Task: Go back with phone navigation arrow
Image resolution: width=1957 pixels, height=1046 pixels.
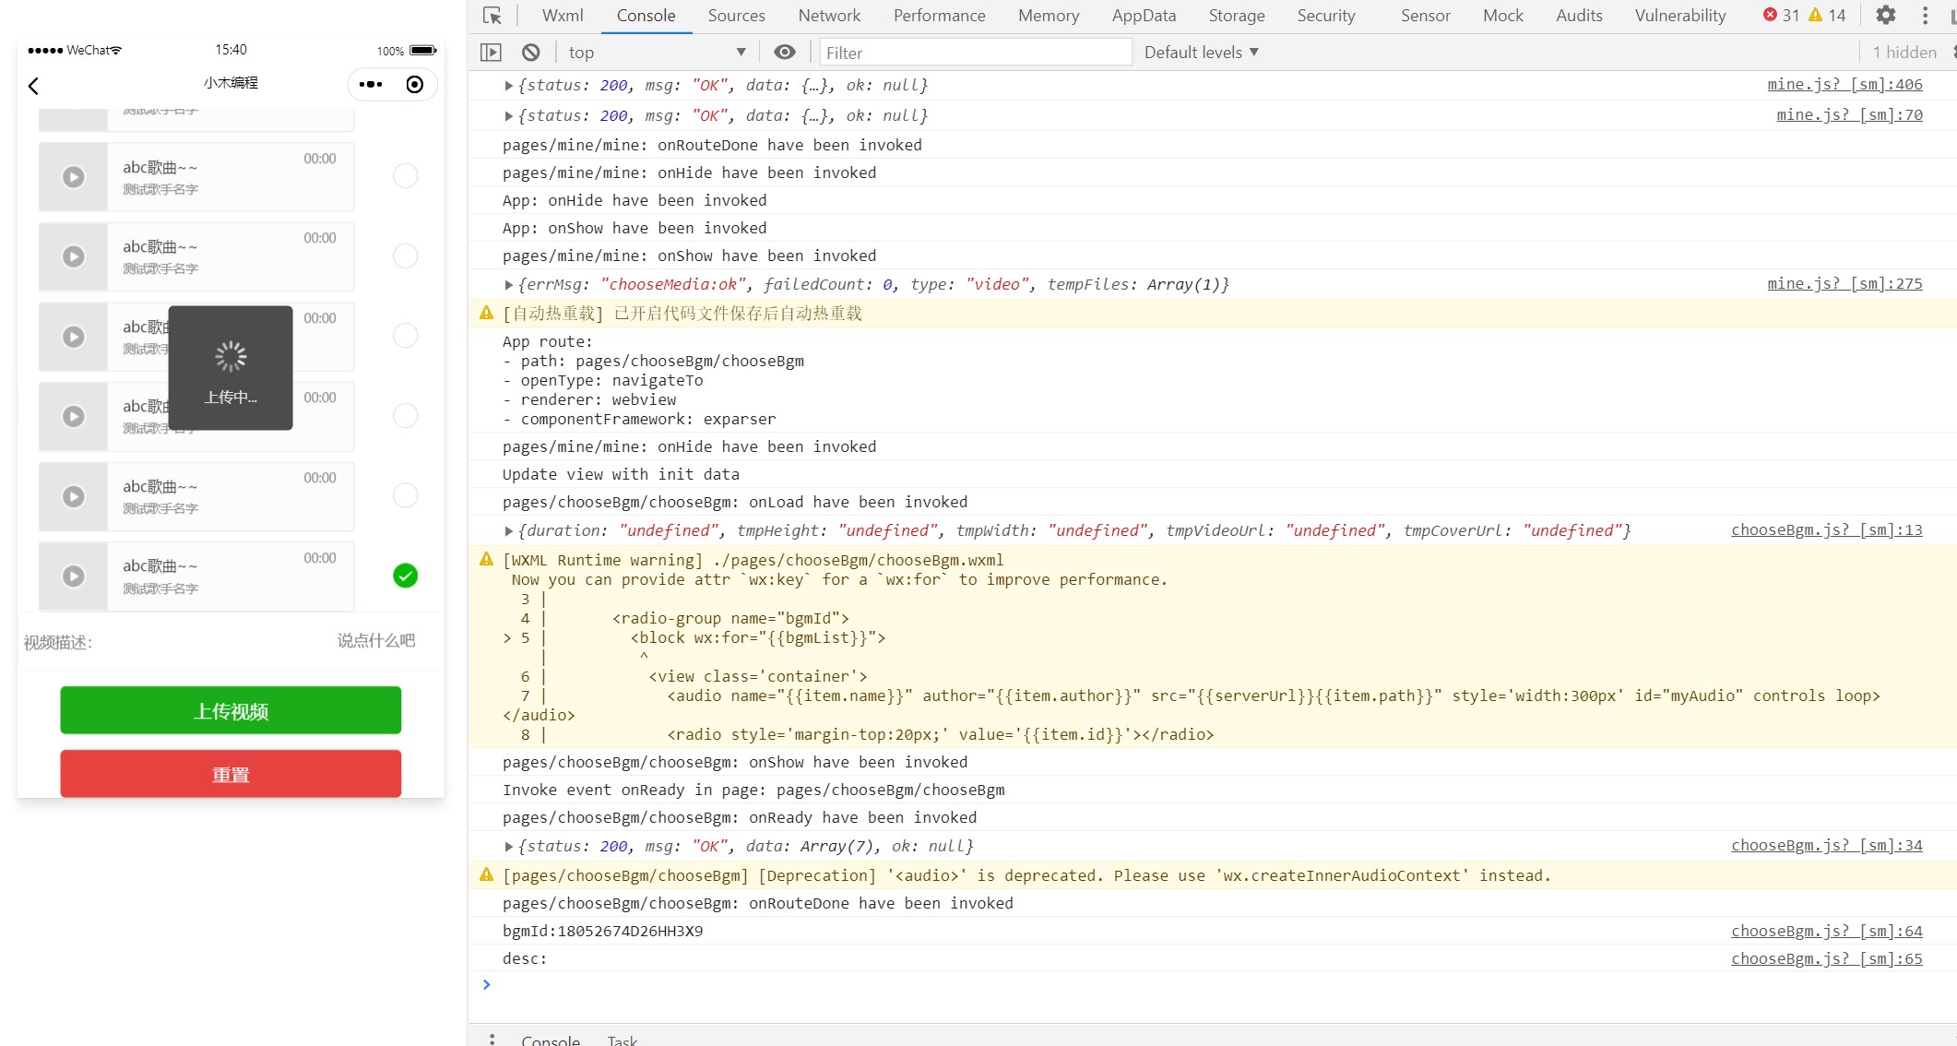Action: [x=33, y=86]
